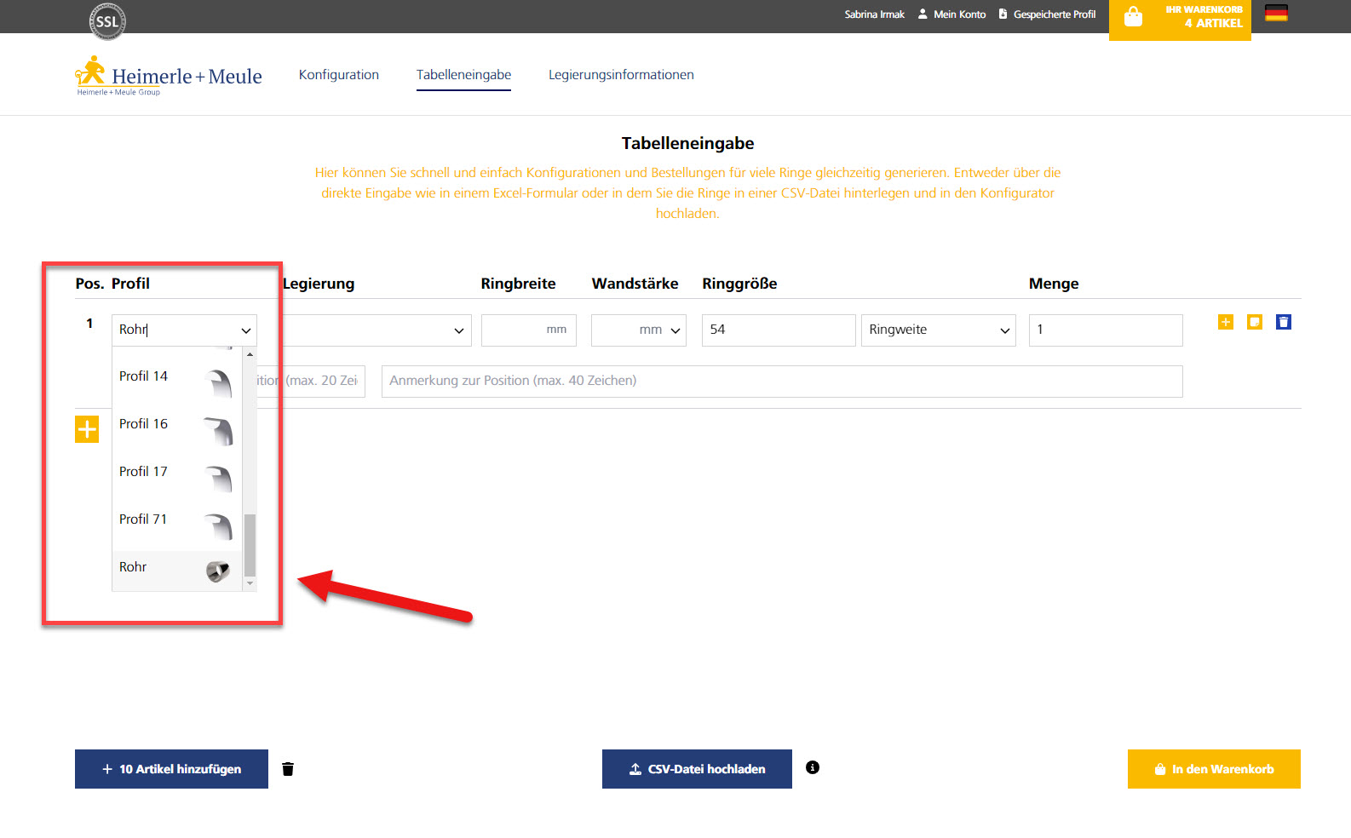Viewport: 1351px width, 838px height.
Task: Click the 10 Artikel hinzufügen button
Action: [x=171, y=769]
